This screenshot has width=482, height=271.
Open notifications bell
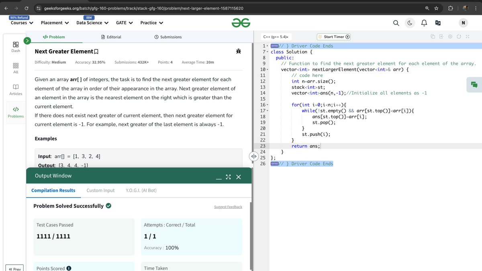click(424, 23)
